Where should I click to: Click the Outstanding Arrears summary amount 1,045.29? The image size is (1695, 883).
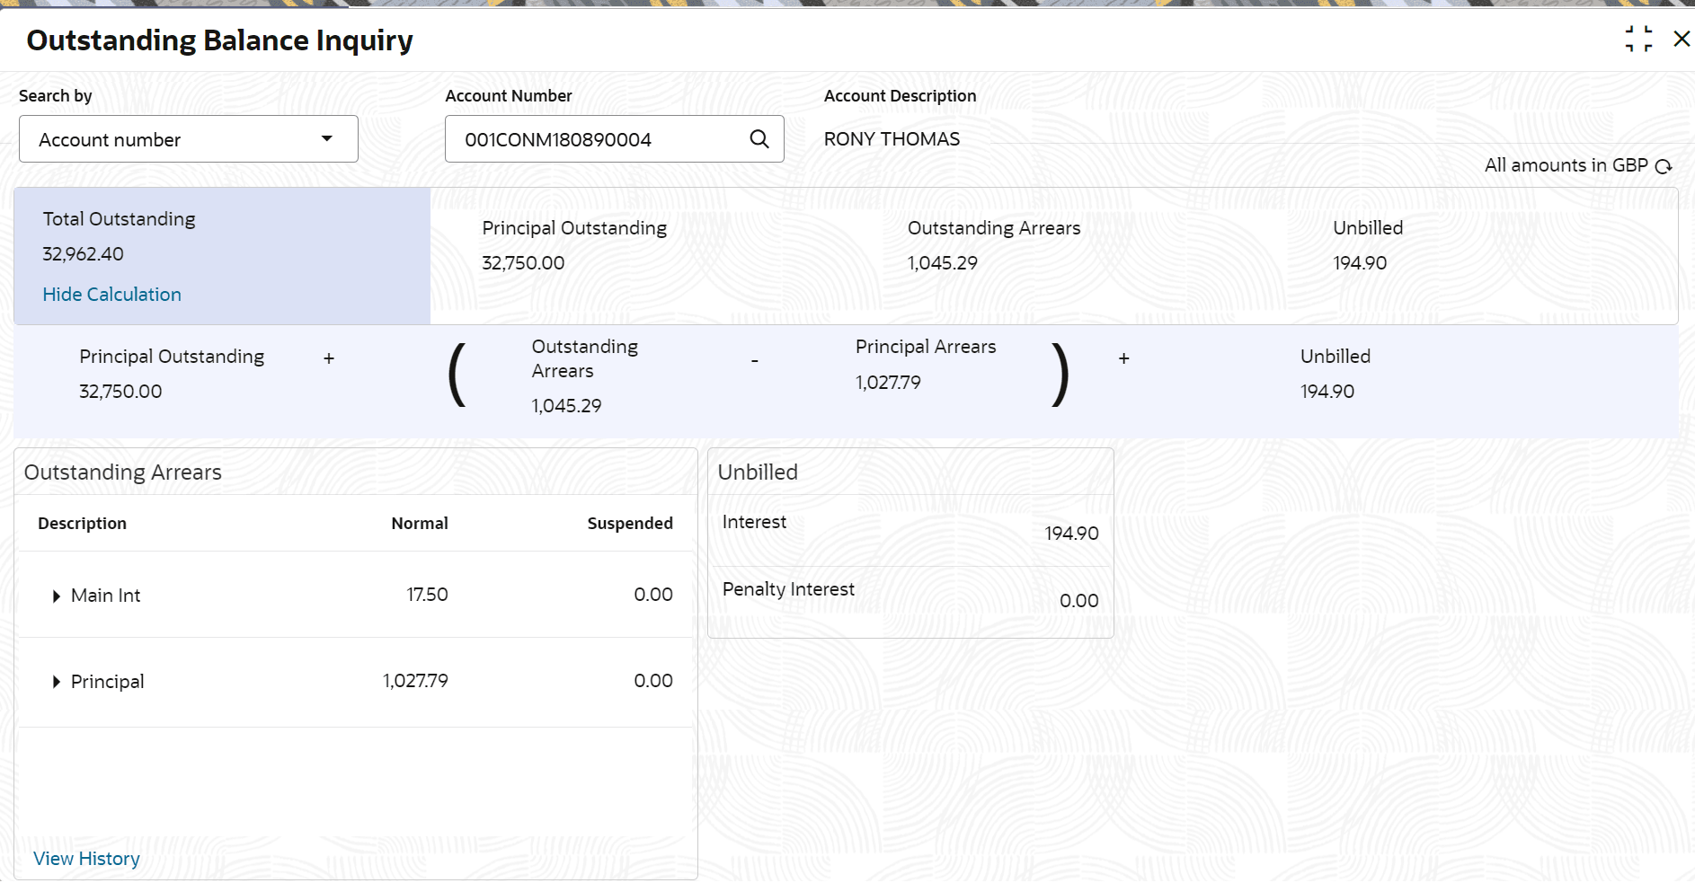[x=943, y=263]
